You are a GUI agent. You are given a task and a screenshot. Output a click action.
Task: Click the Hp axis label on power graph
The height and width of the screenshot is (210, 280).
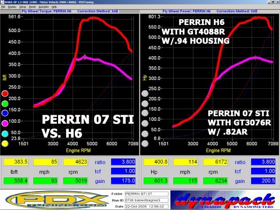(145, 77)
